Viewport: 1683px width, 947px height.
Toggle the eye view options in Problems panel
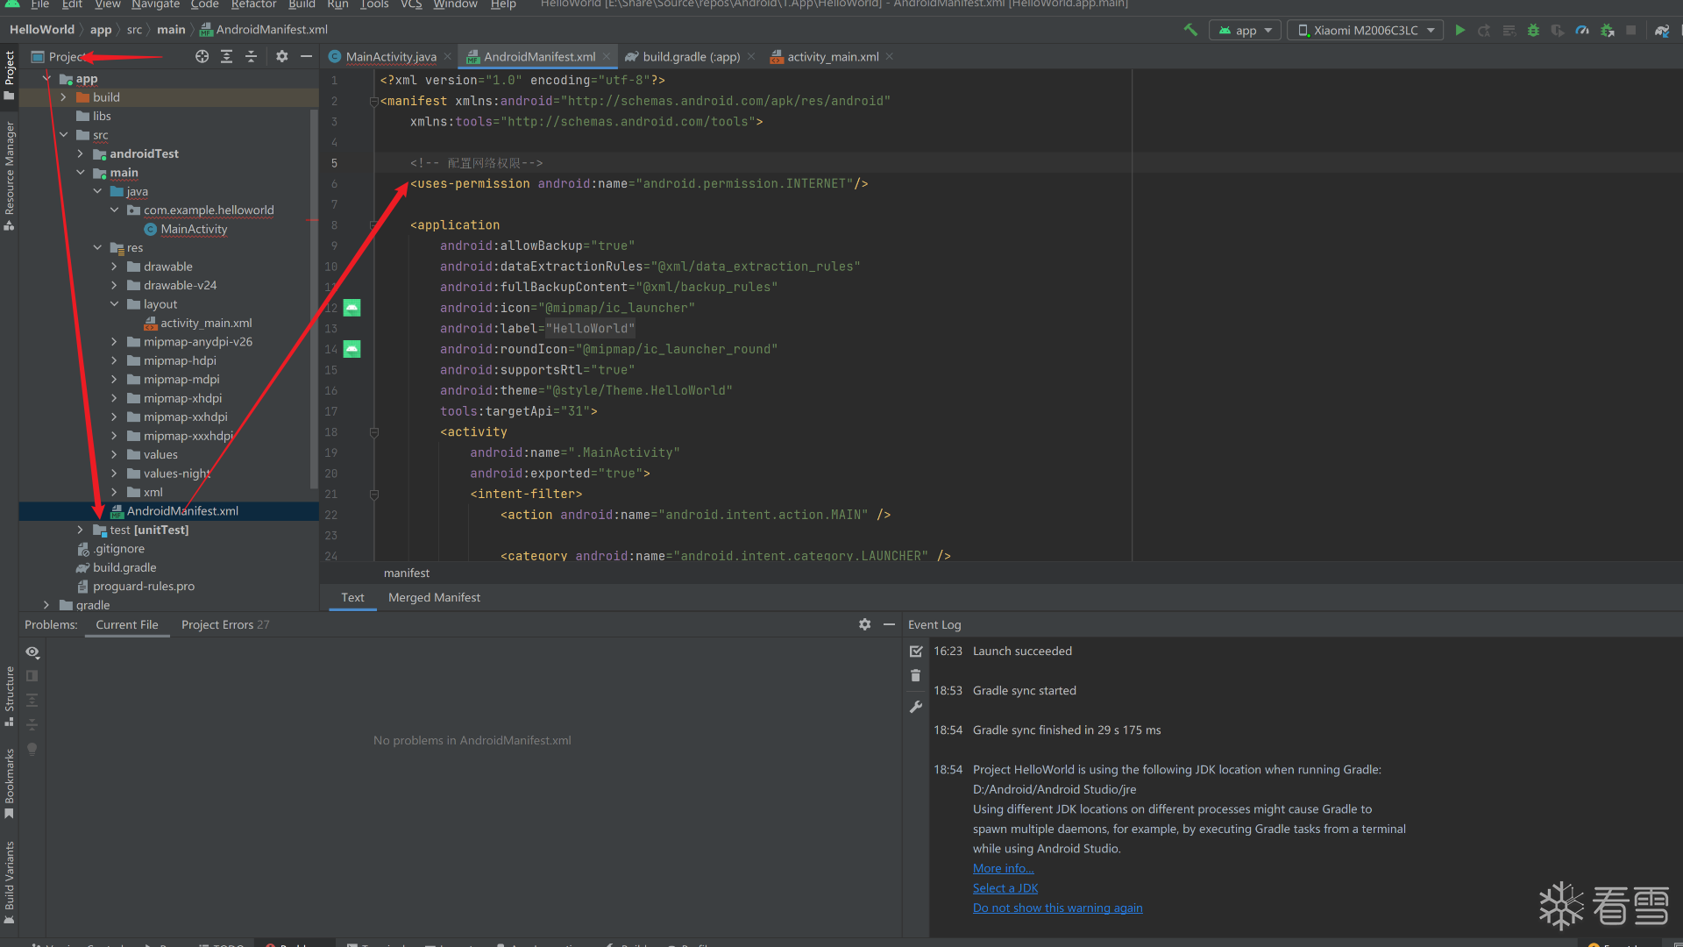coord(32,652)
